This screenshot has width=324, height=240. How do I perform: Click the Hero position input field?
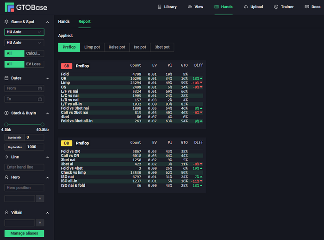[x=25, y=188]
